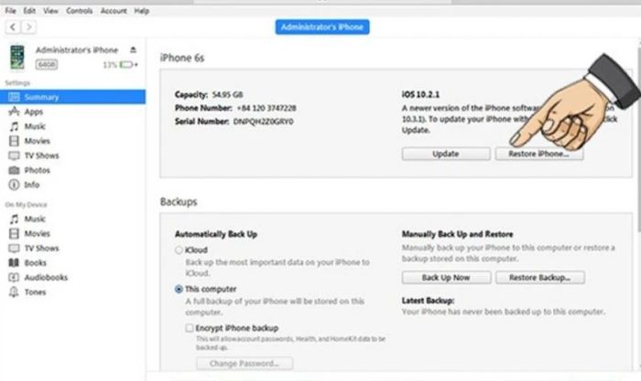This screenshot has width=641, height=381.
Task: Click the 64GB capacity badge
Action: pyautogui.click(x=46, y=65)
